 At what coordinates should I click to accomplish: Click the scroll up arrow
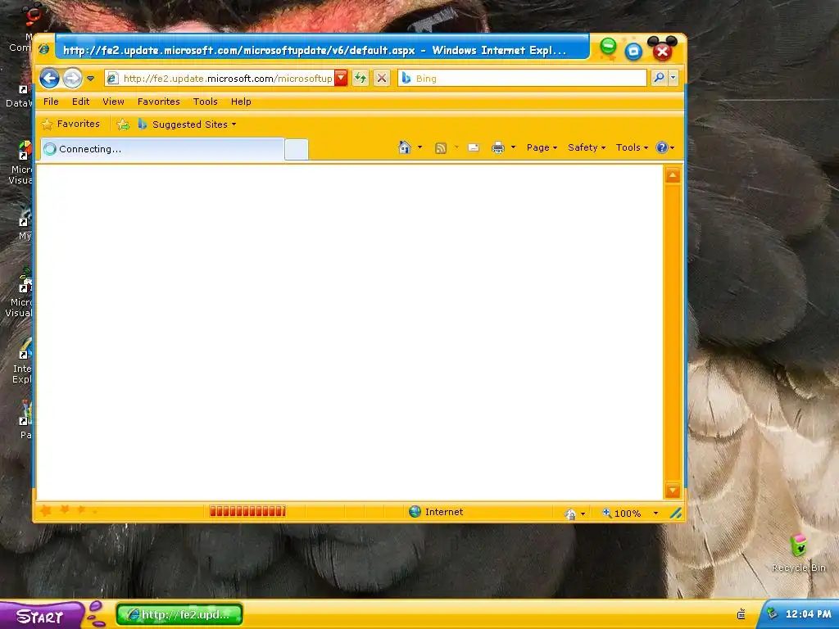click(673, 175)
